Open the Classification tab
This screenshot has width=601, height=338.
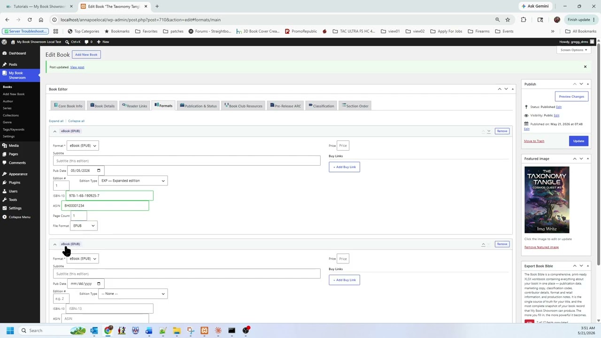pos(321,106)
